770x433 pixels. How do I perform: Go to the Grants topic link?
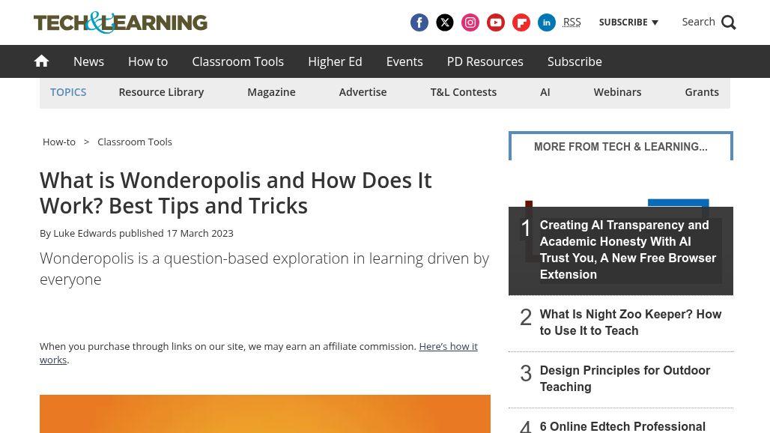click(x=702, y=92)
